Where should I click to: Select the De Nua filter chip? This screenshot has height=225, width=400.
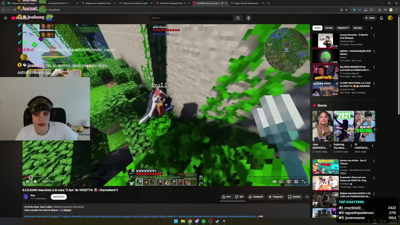329,28
